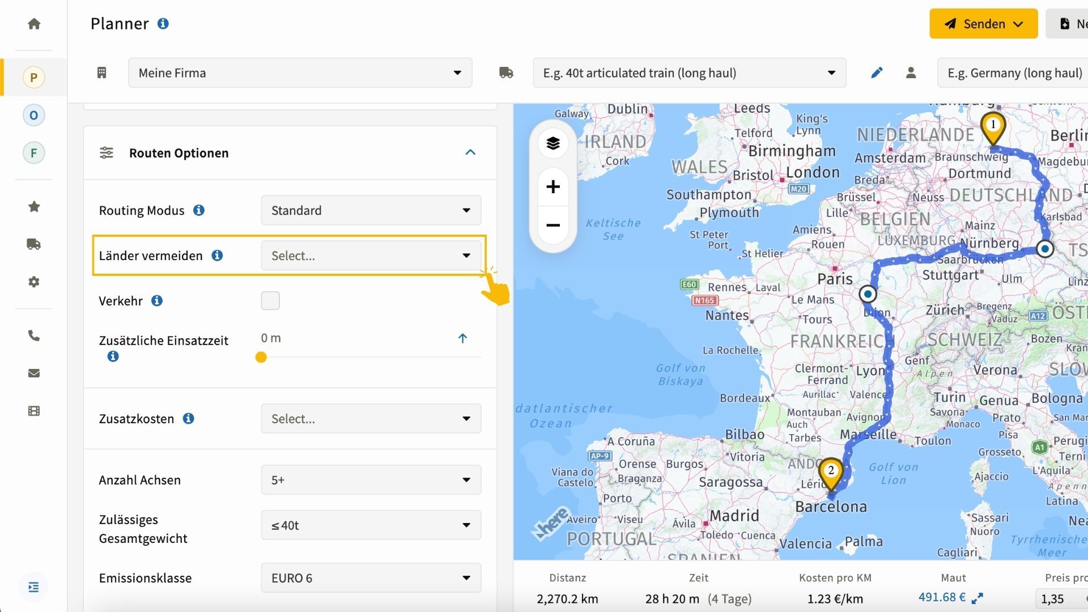This screenshot has height=612, width=1088.
Task: Open the Emissionsklasse EURO 6 dropdown
Action: coord(371,578)
